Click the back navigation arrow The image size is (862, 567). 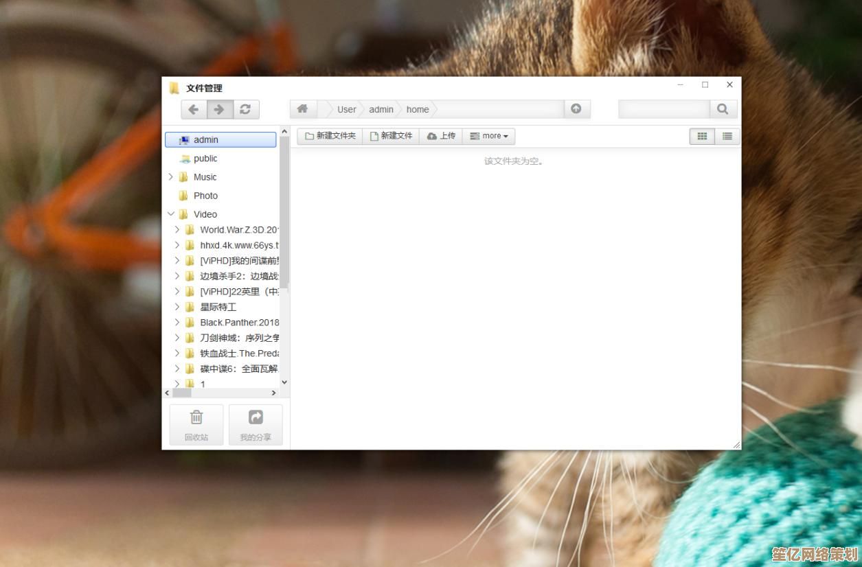(194, 109)
